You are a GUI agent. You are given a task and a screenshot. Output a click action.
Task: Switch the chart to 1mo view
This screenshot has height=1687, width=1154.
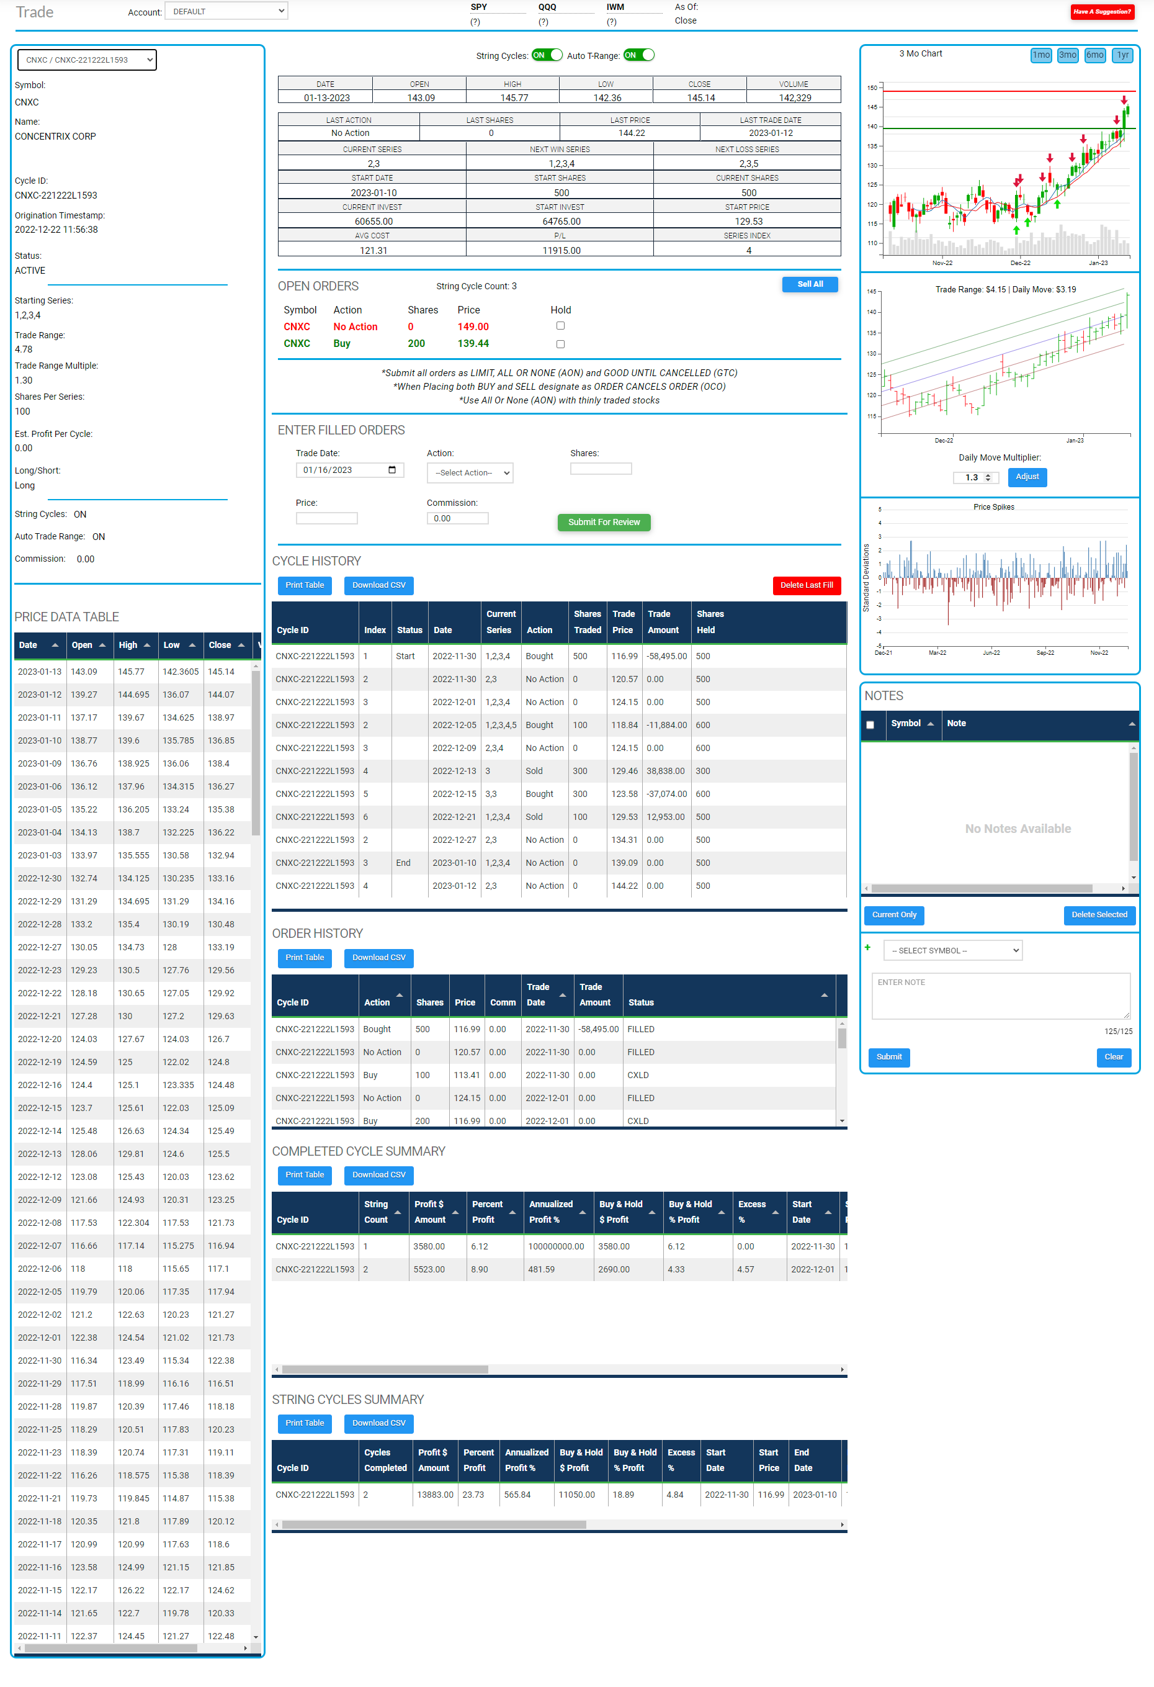tap(1042, 55)
